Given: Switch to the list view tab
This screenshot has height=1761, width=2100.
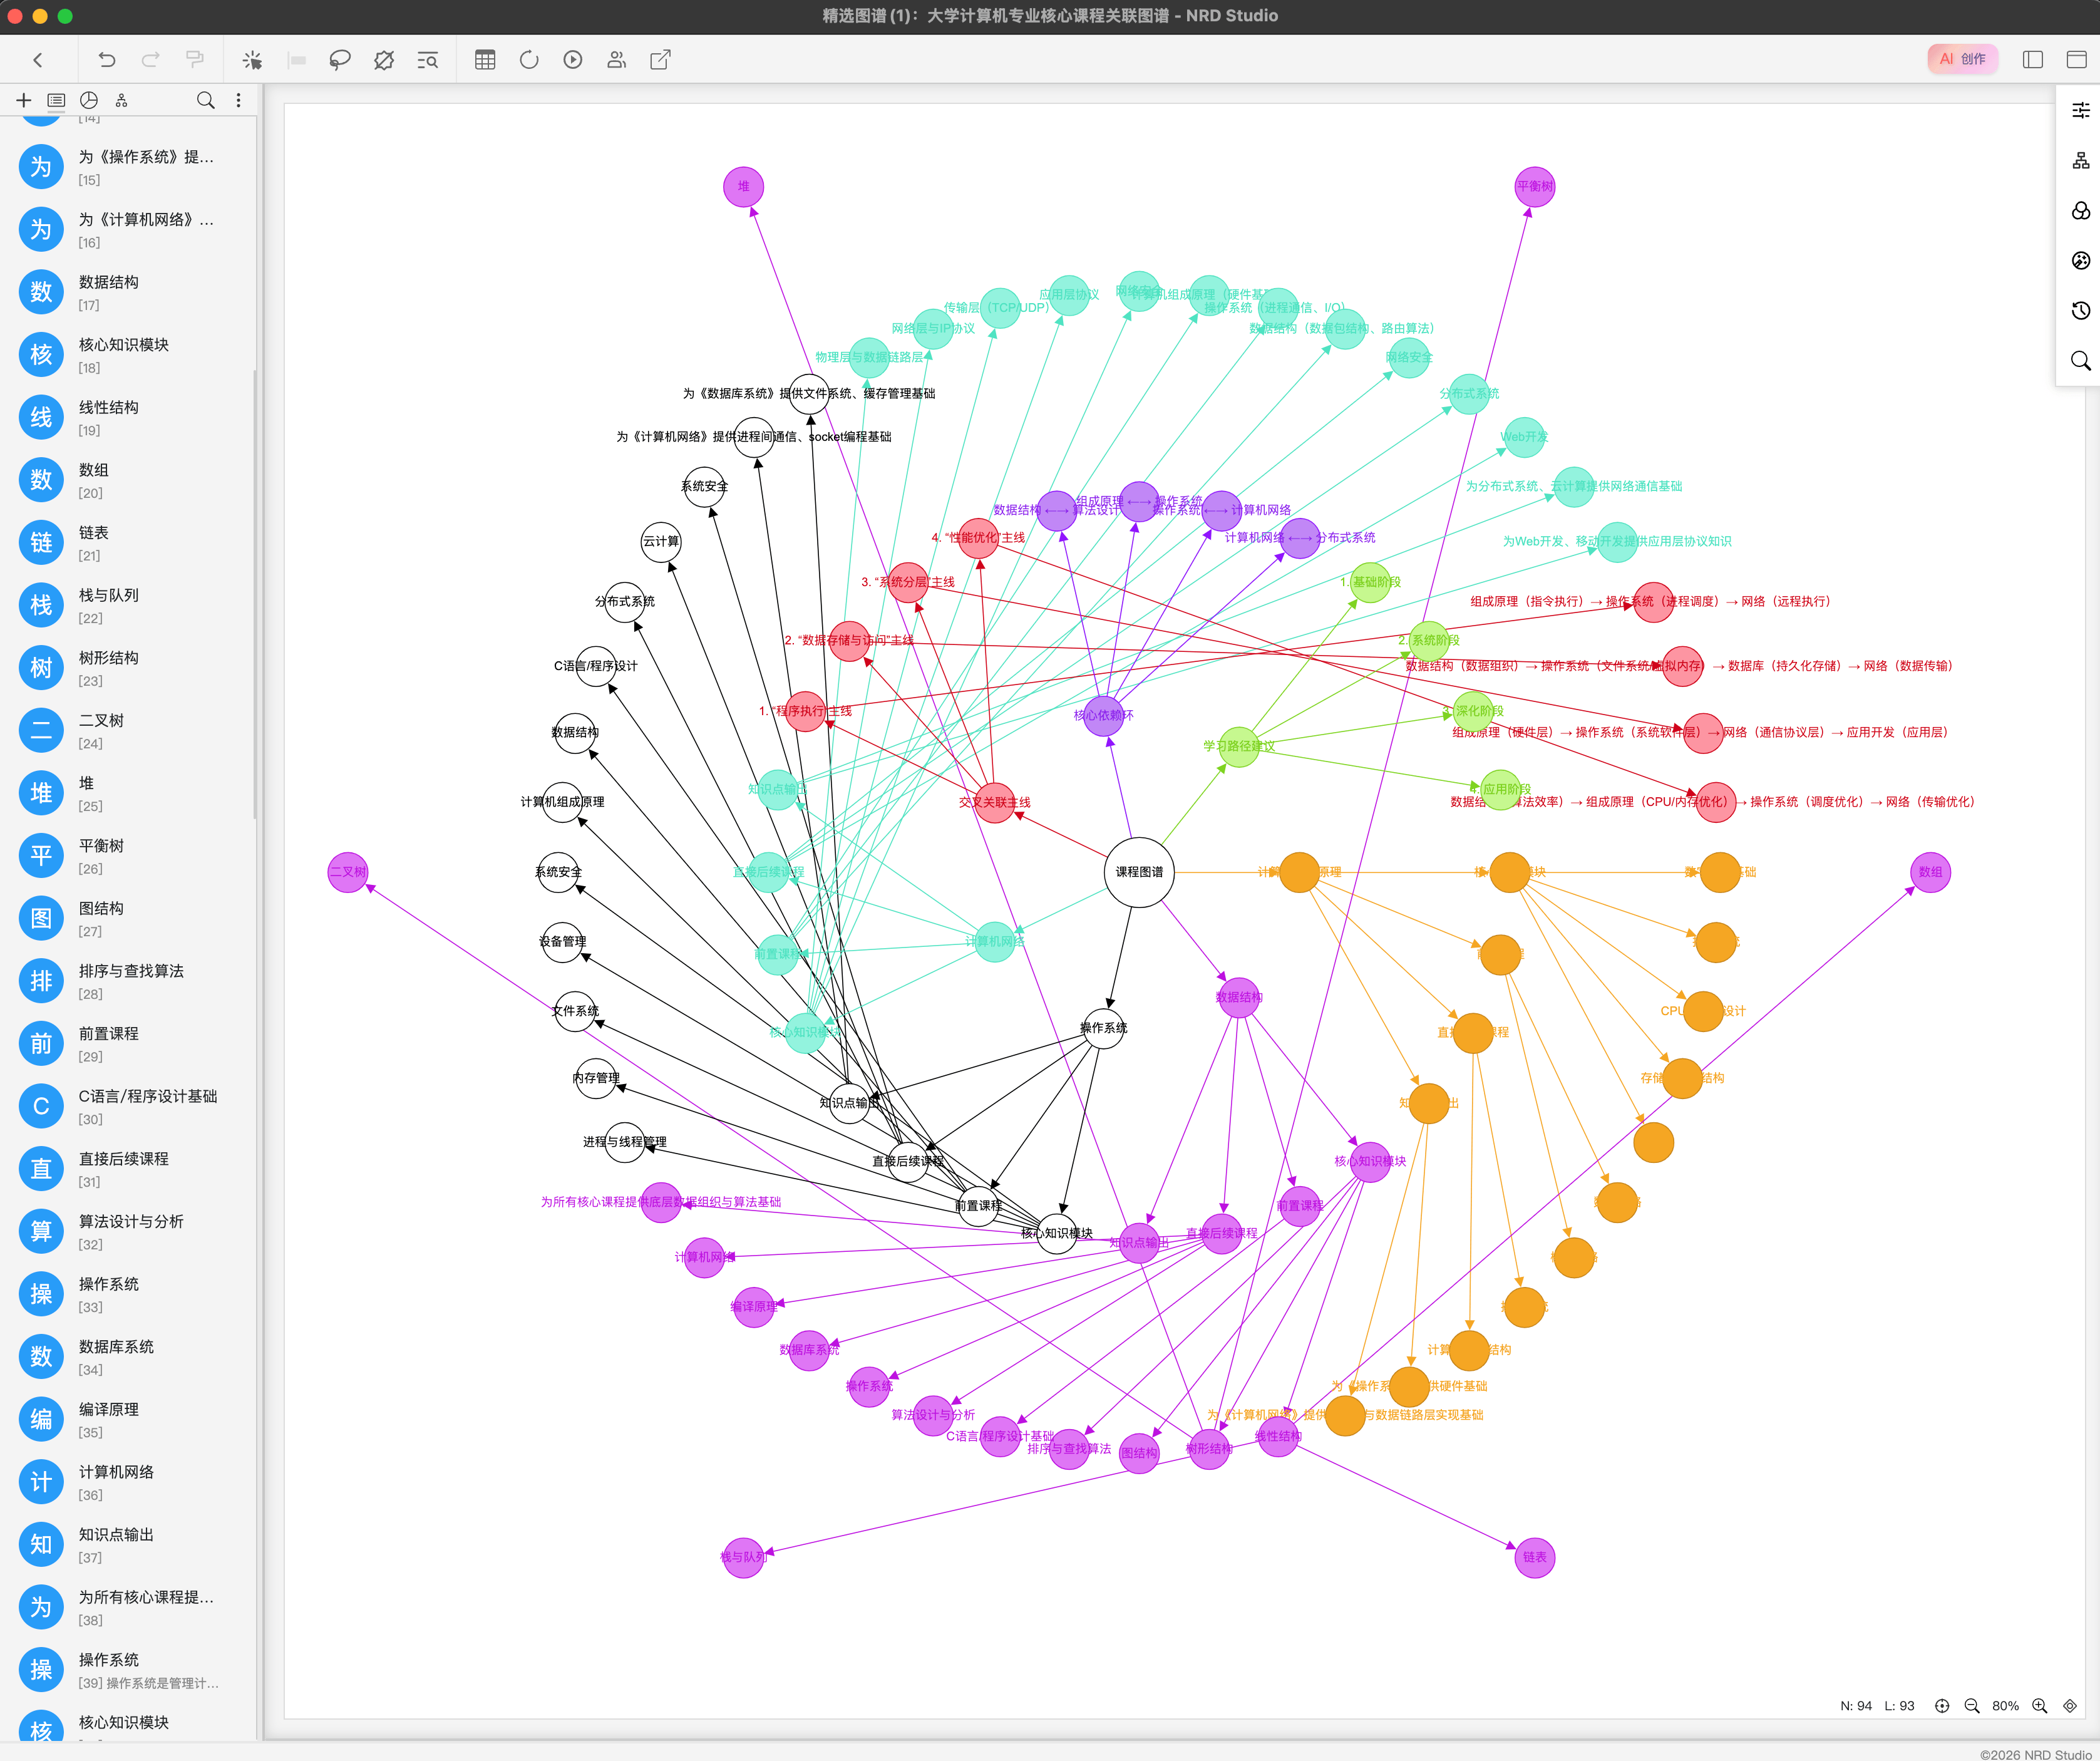Looking at the screenshot, I should click(56, 100).
